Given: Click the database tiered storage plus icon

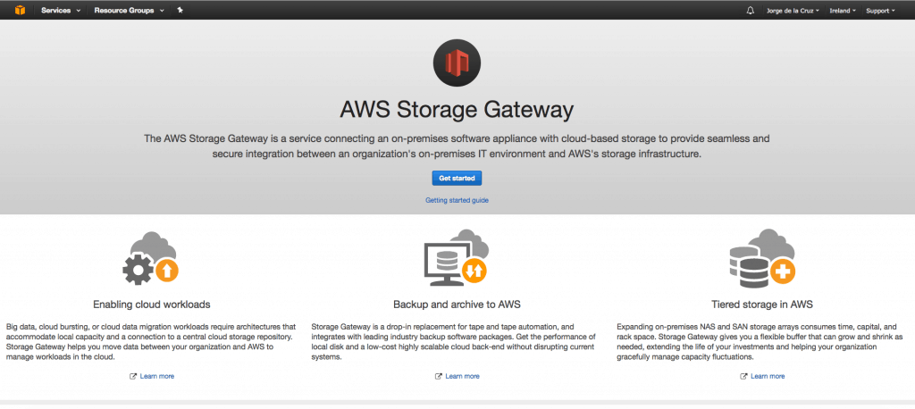Looking at the screenshot, I should (762, 258).
